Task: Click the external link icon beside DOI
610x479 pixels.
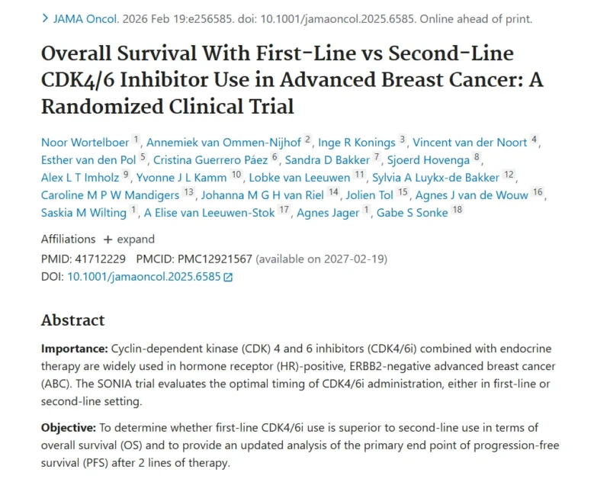Action: pos(228,277)
